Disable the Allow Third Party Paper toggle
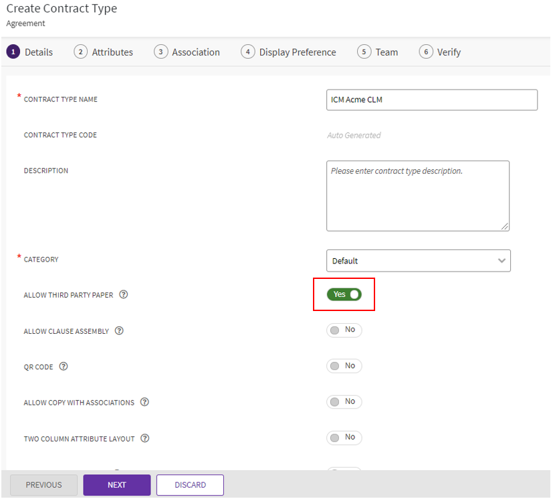 (x=344, y=294)
